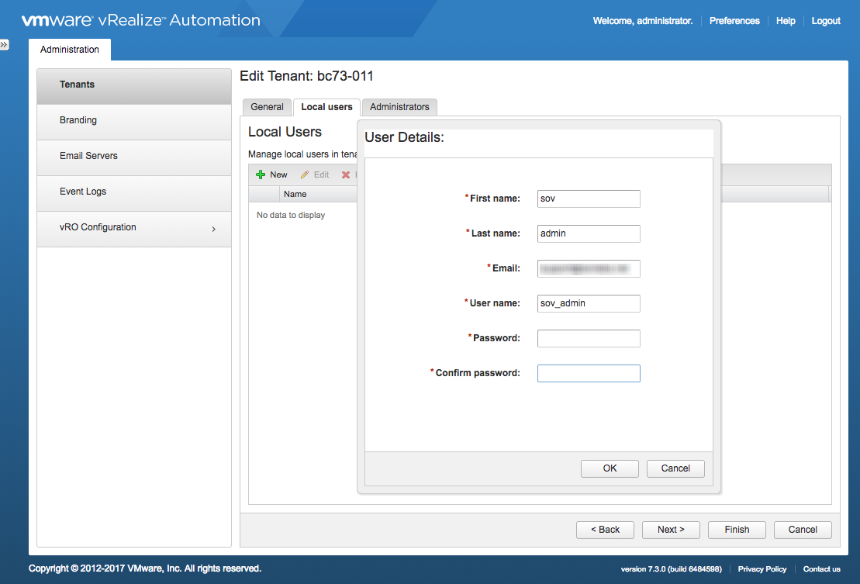Expand the collapsed side panel arrows

(x=5, y=44)
